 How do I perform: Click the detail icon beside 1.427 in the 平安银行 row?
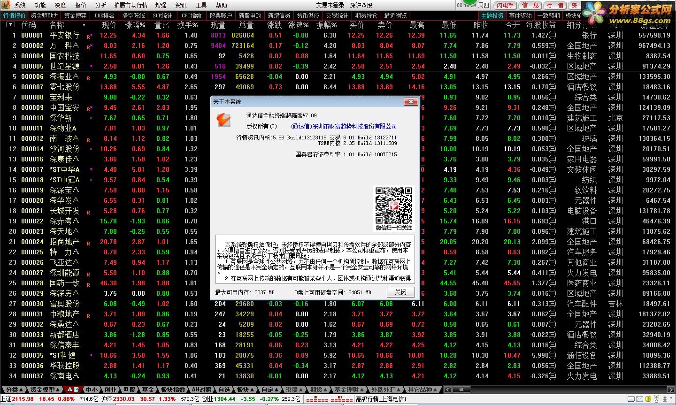[x=553, y=35]
